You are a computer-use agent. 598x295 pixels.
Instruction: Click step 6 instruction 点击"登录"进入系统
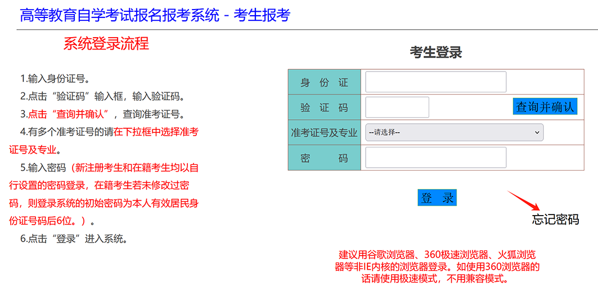tap(74, 239)
